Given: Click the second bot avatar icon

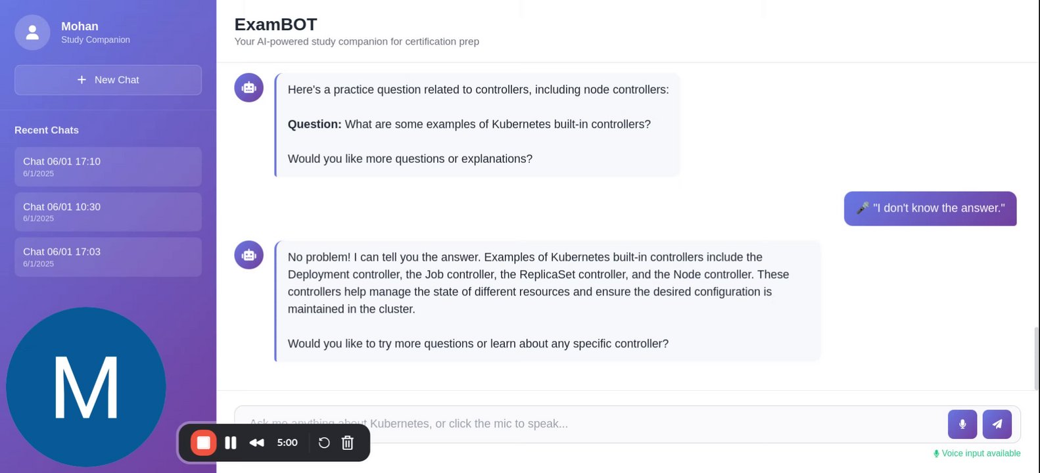Looking at the screenshot, I should [x=248, y=255].
